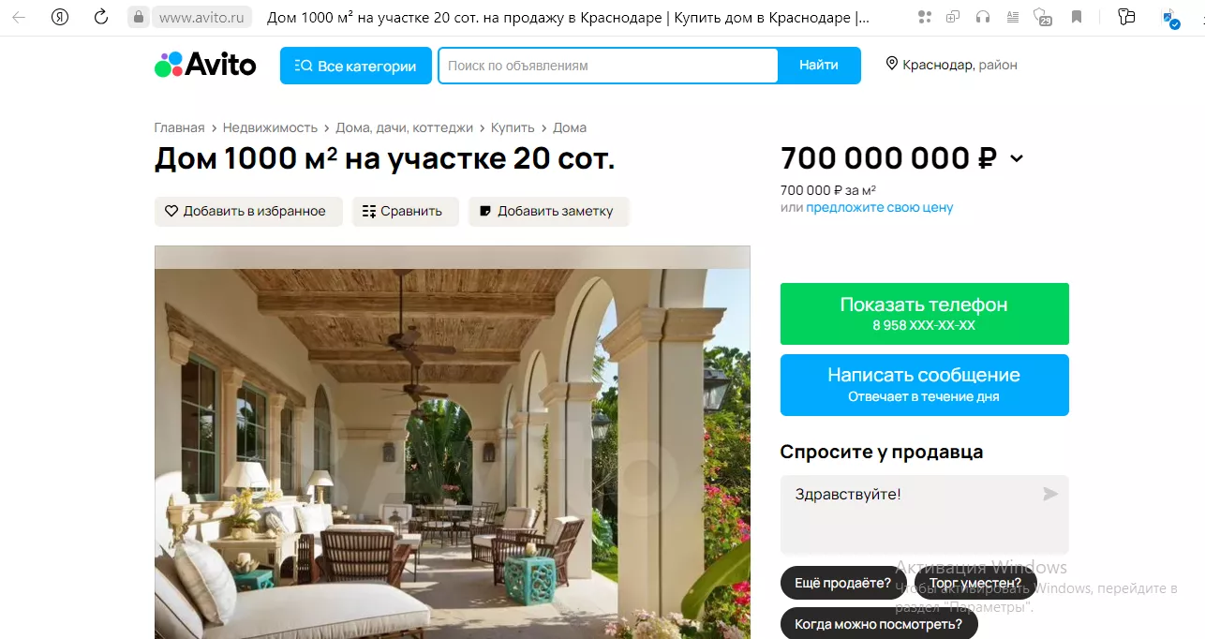This screenshot has height=639, width=1205.
Task: Open the location selector Краснодар, район
Action: click(952, 65)
